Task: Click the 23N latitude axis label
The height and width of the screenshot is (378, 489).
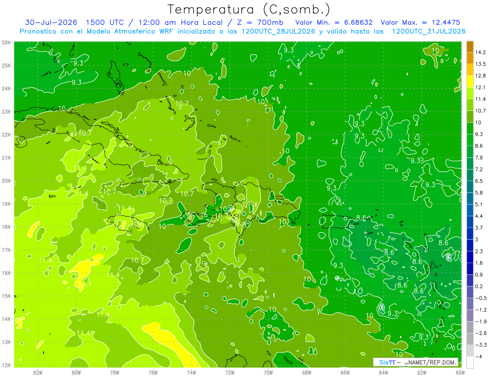Action: click(6, 112)
